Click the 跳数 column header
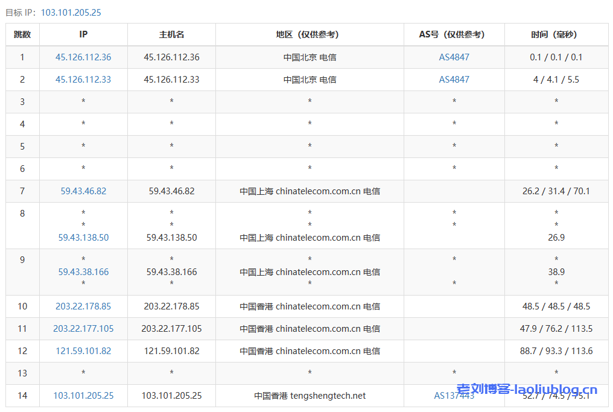This screenshot has height=412, width=613. coord(22,34)
